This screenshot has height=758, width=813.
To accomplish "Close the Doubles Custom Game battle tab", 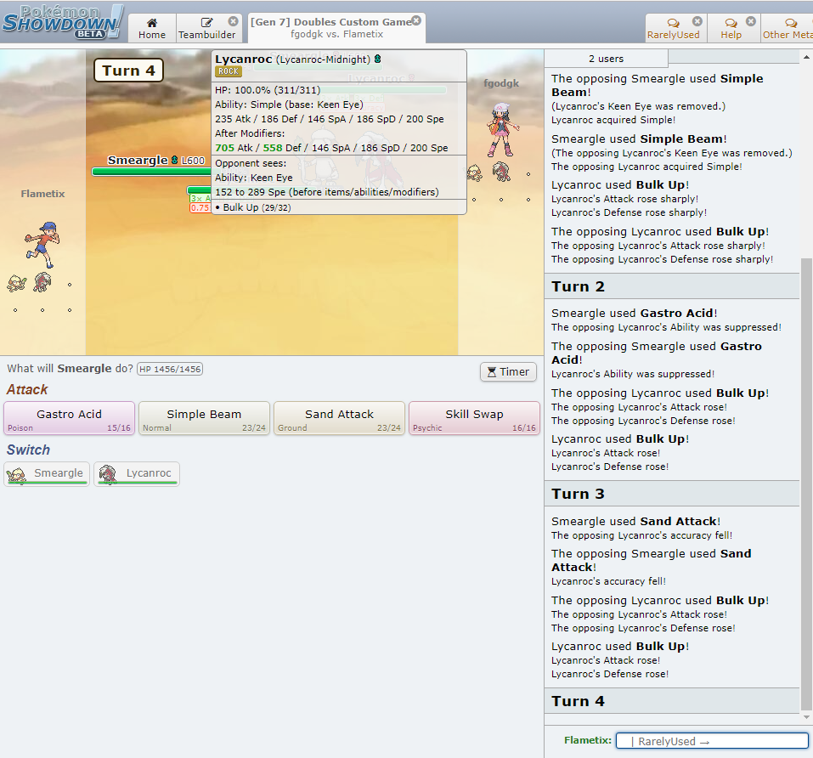I will [x=415, y=20].
